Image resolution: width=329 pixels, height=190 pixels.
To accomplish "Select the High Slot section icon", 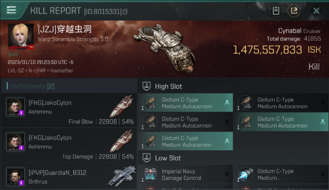I will 147,86.
